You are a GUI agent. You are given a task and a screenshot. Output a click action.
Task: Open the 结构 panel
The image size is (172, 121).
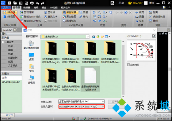tap(84, 17)
